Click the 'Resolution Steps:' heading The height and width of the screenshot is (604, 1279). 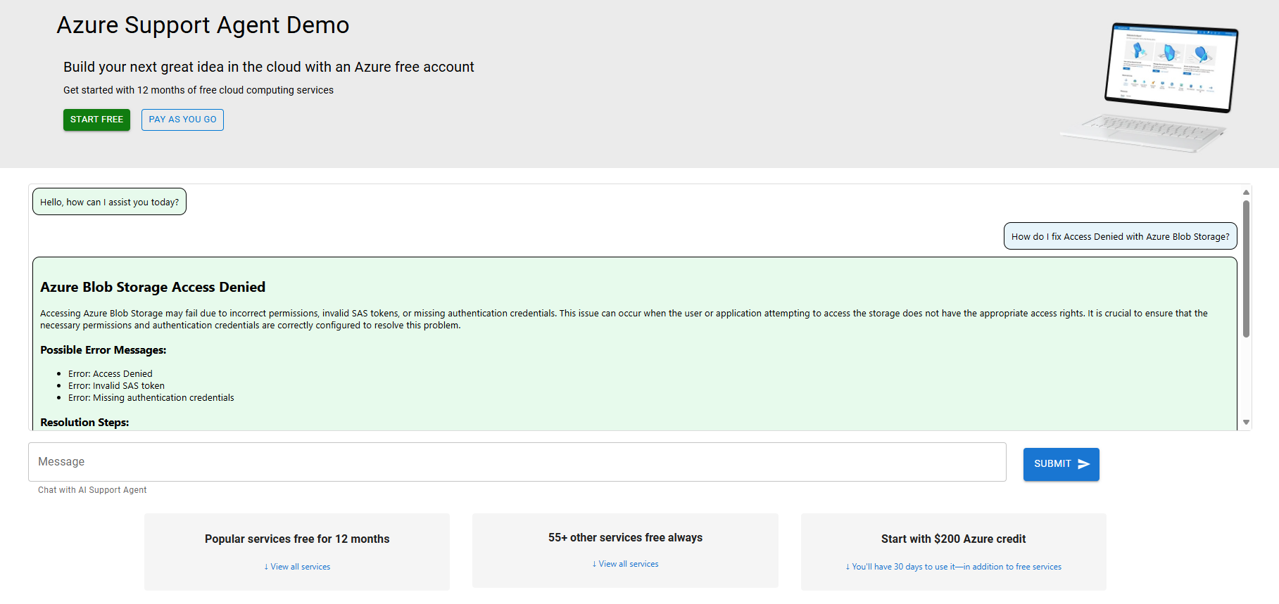coord(84,423)
